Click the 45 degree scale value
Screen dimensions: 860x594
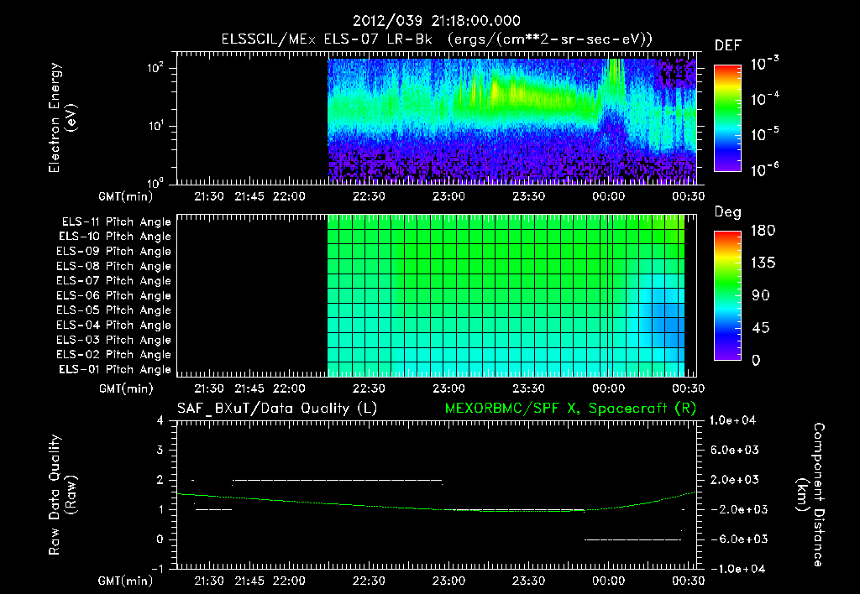click(x=761, y=328)
